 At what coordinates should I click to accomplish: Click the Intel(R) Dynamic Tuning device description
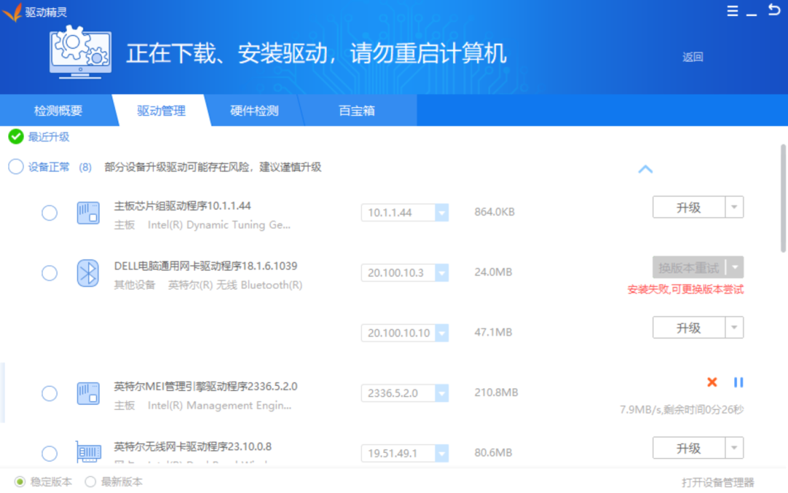[219, 225]
